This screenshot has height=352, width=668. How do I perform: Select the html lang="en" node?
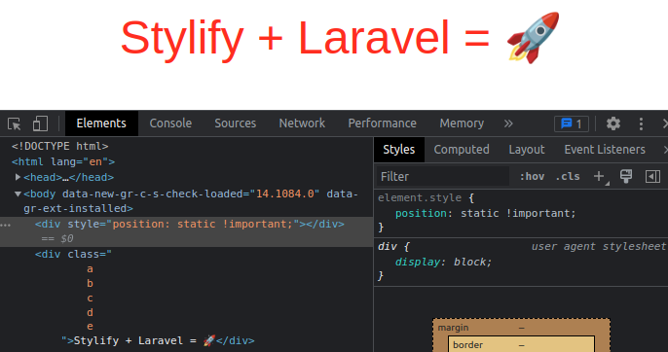[63, 161]
